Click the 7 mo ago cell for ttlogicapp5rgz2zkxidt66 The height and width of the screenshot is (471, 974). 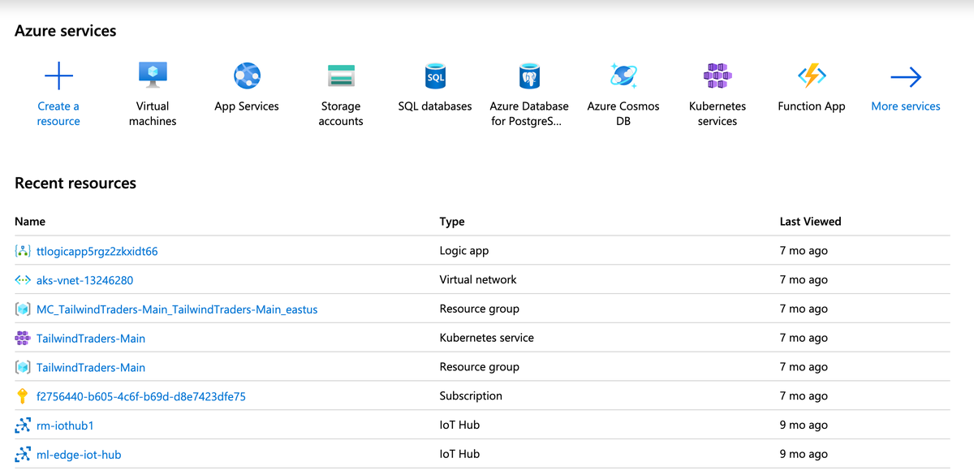tap(804, 251)
